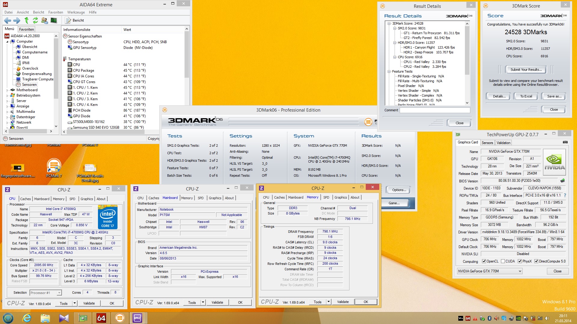Image resolution: width=577 pixels, height=324 pixels.
Task: Switch to Validation tab in GPU-Z
Action: 503,143
